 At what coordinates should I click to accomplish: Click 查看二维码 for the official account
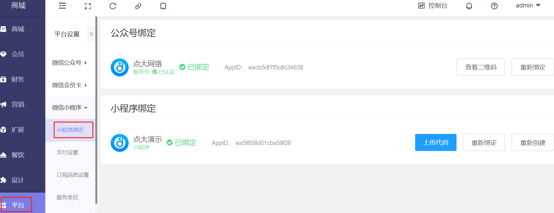pyautogui.click(x=481, y=67)
